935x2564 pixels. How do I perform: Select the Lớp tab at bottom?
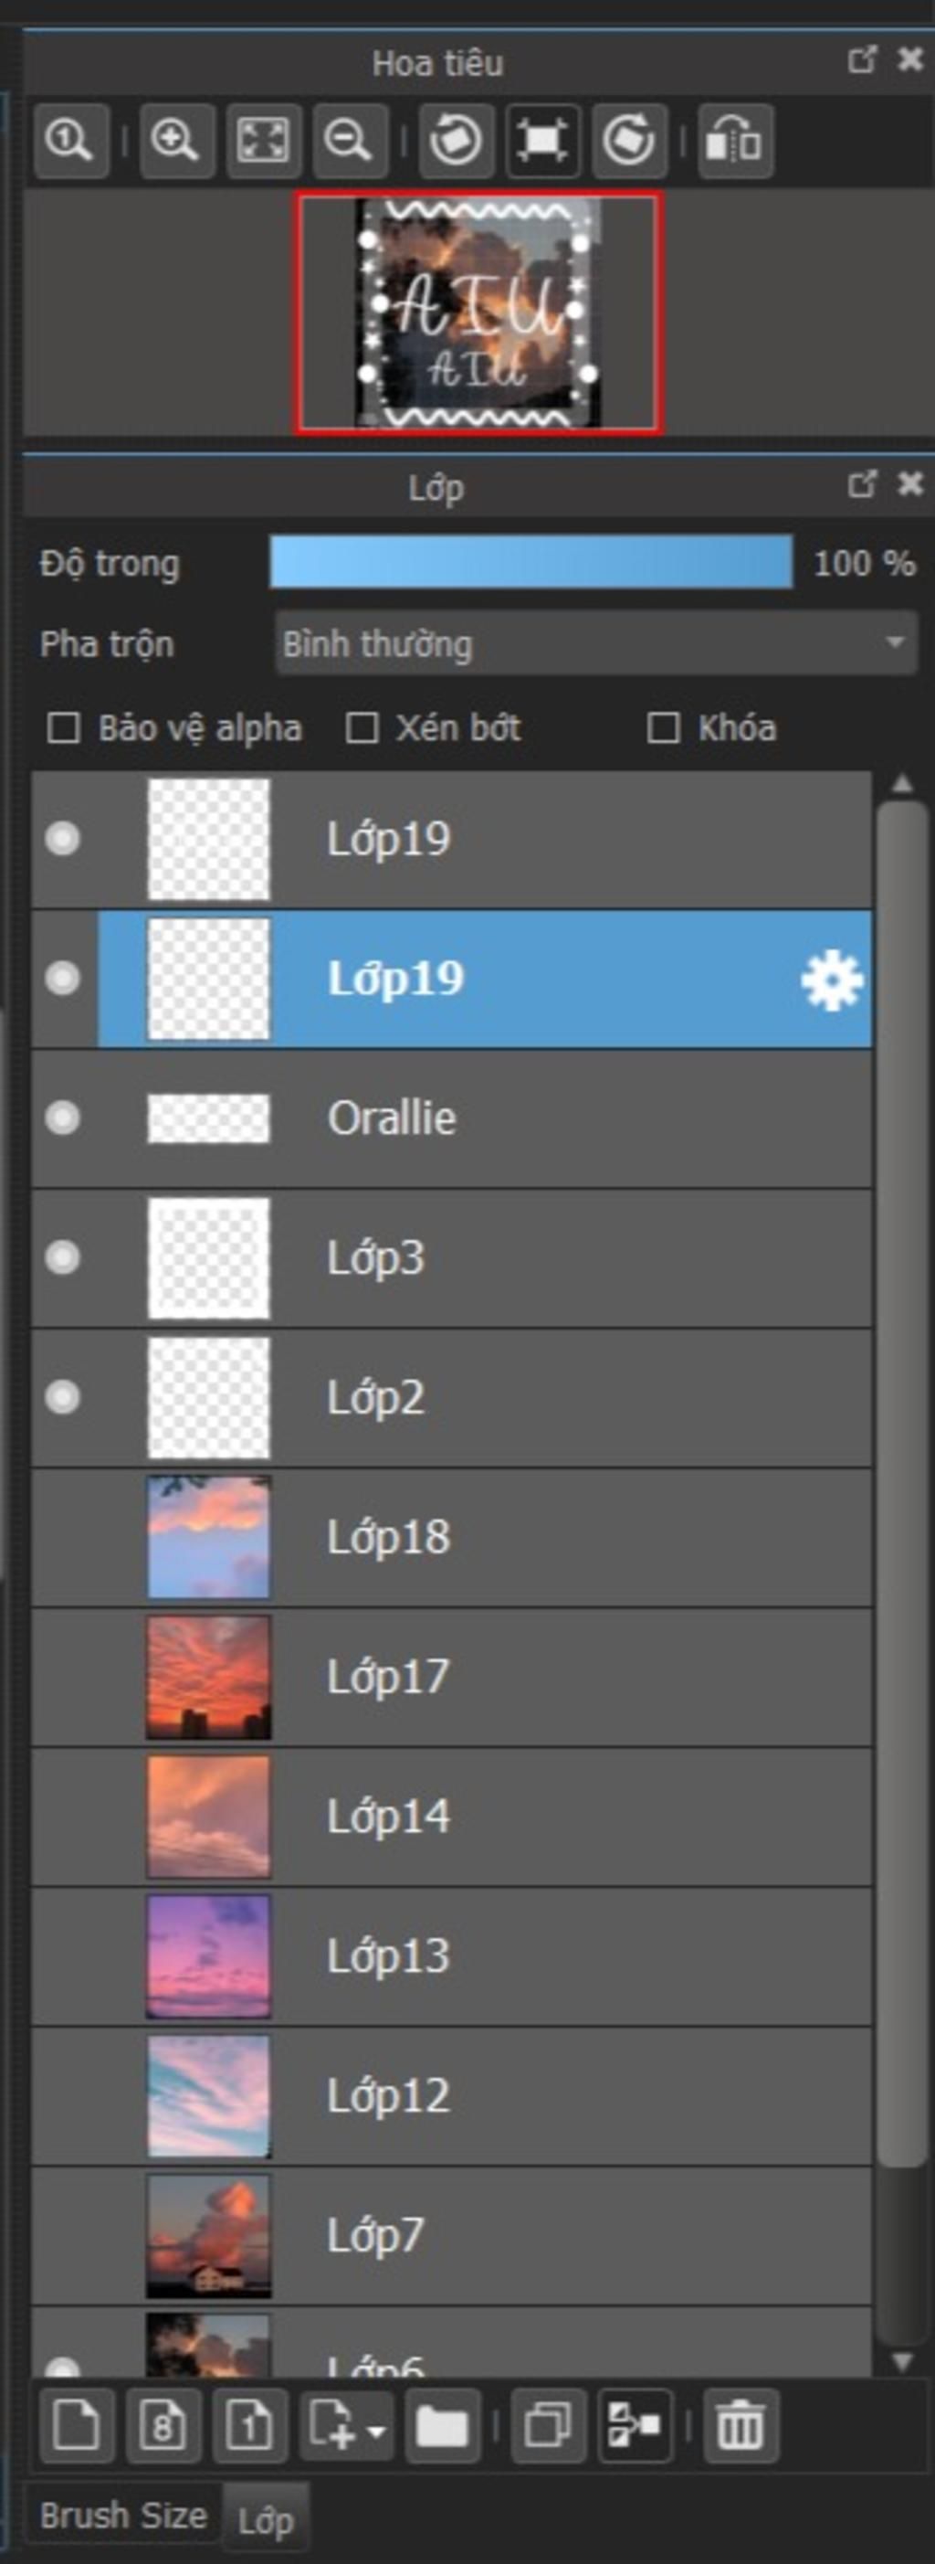pos(266,2519)
